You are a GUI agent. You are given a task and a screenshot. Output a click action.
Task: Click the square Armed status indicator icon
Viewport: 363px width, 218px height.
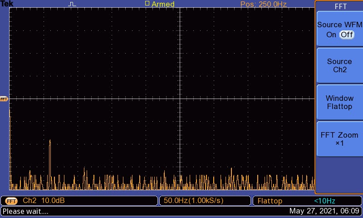pyautogui.click(x=147, y=4)
